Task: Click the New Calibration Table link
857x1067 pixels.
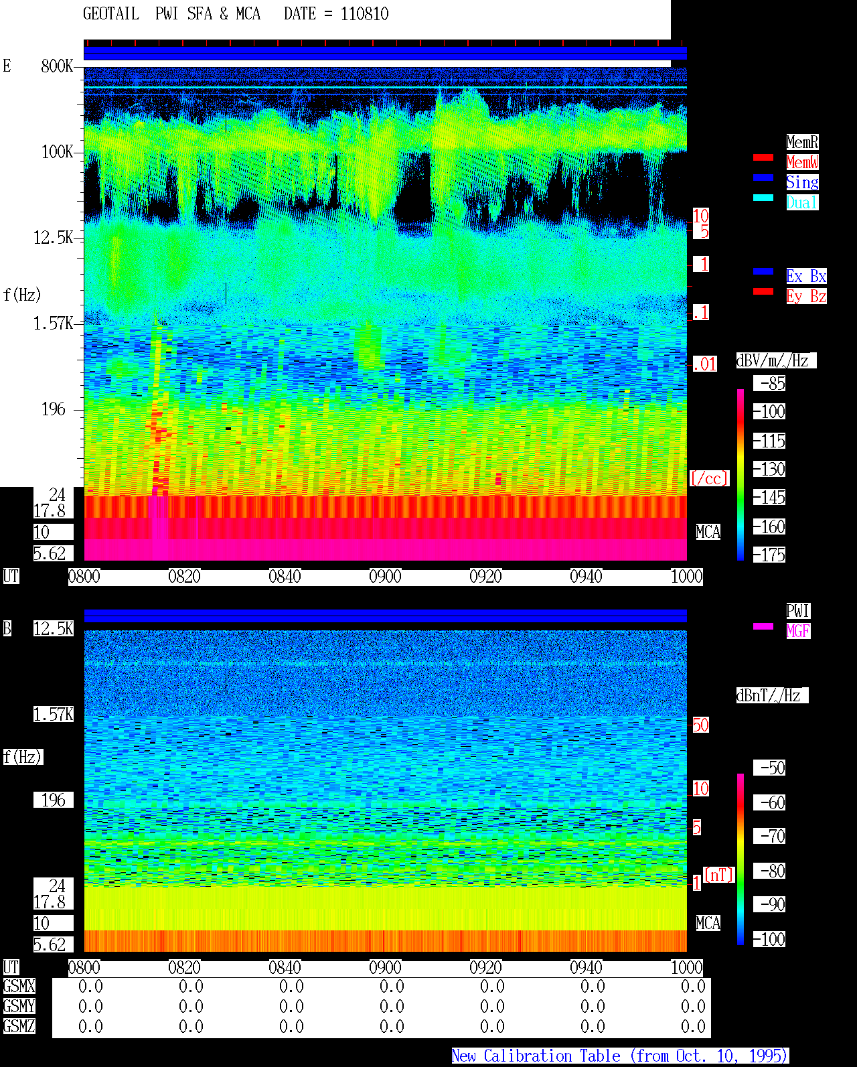Action: (620, 1056)
